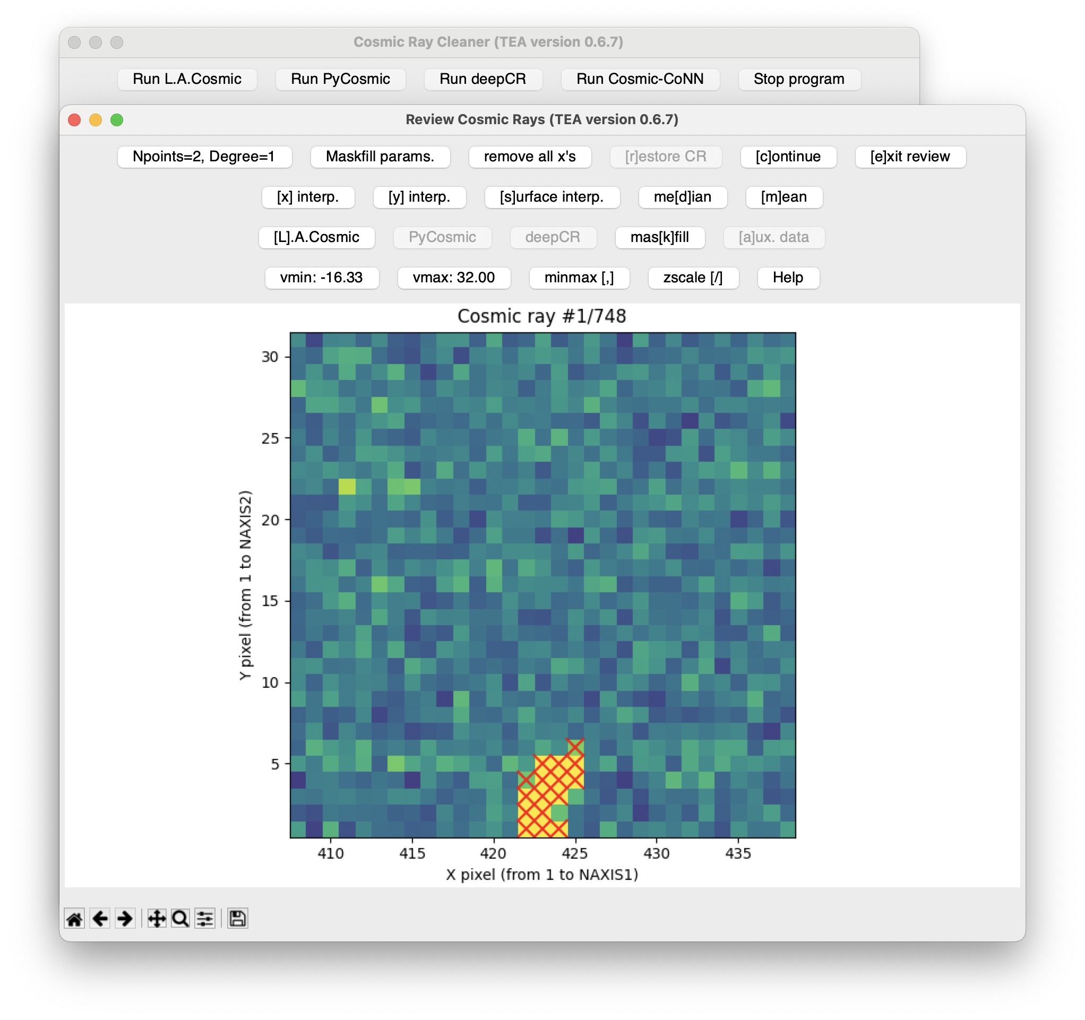
Task: Apply surface interpolation to the cosmic ray
Action: (552, 197)
